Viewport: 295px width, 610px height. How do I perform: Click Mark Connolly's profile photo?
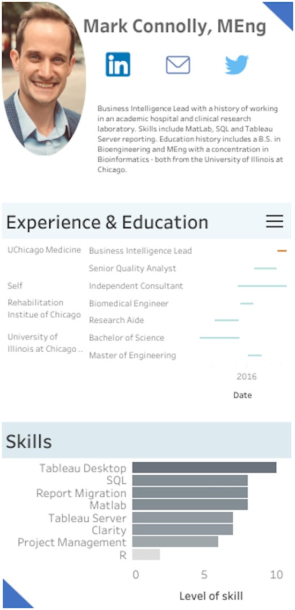click(44, 78)
